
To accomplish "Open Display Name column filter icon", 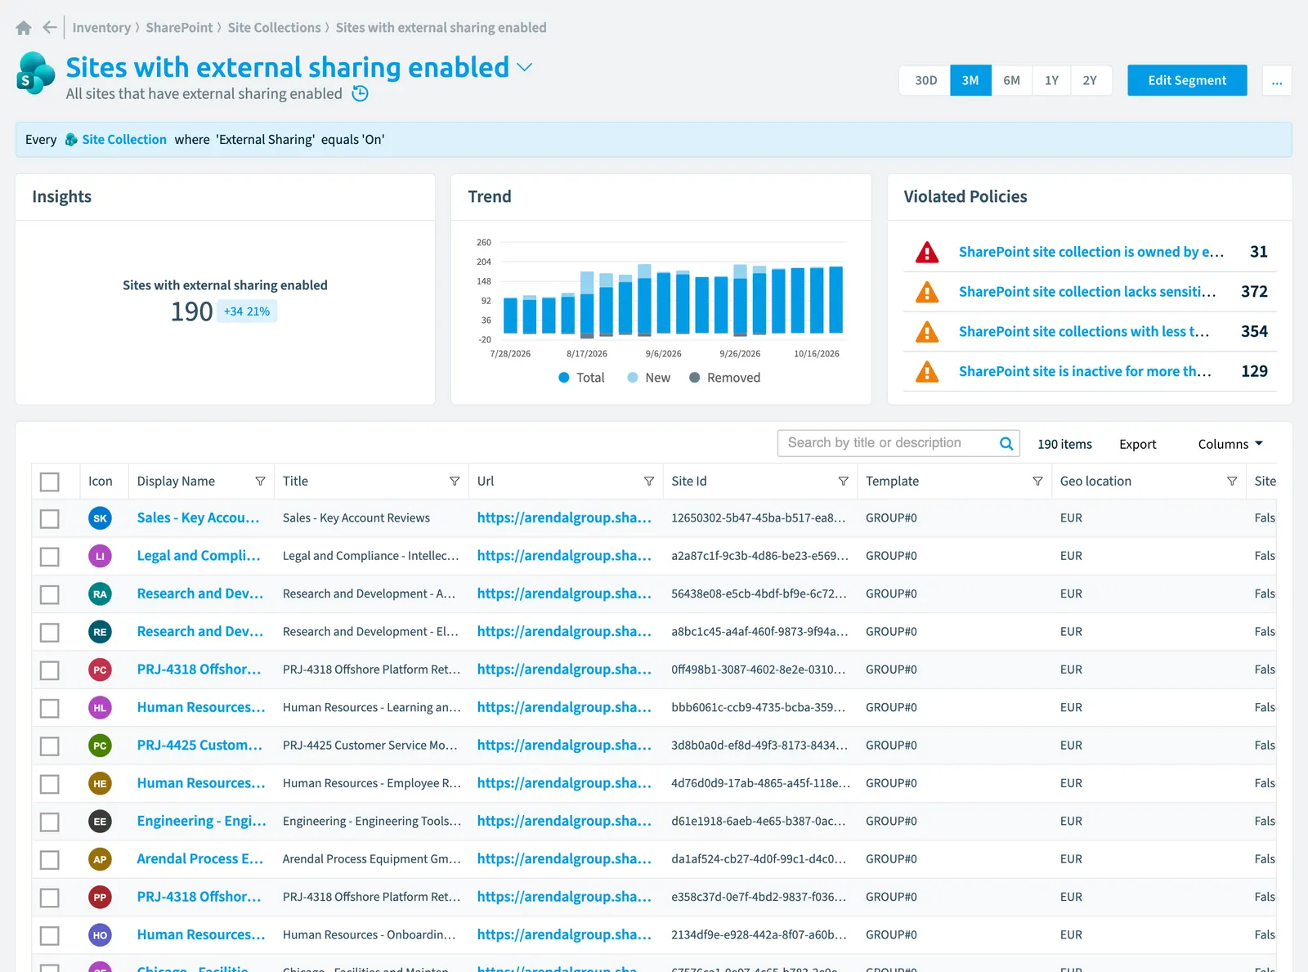I will 260,482.
